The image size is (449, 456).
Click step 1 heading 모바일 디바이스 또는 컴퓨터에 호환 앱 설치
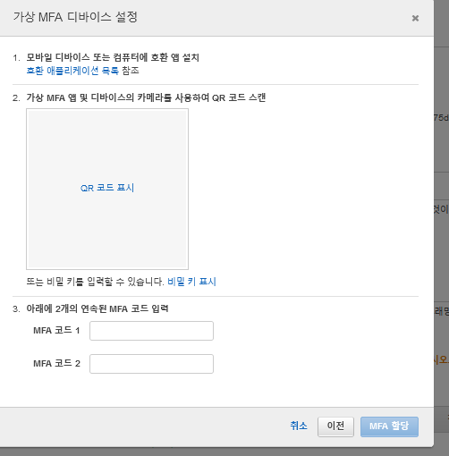point(113,57)
